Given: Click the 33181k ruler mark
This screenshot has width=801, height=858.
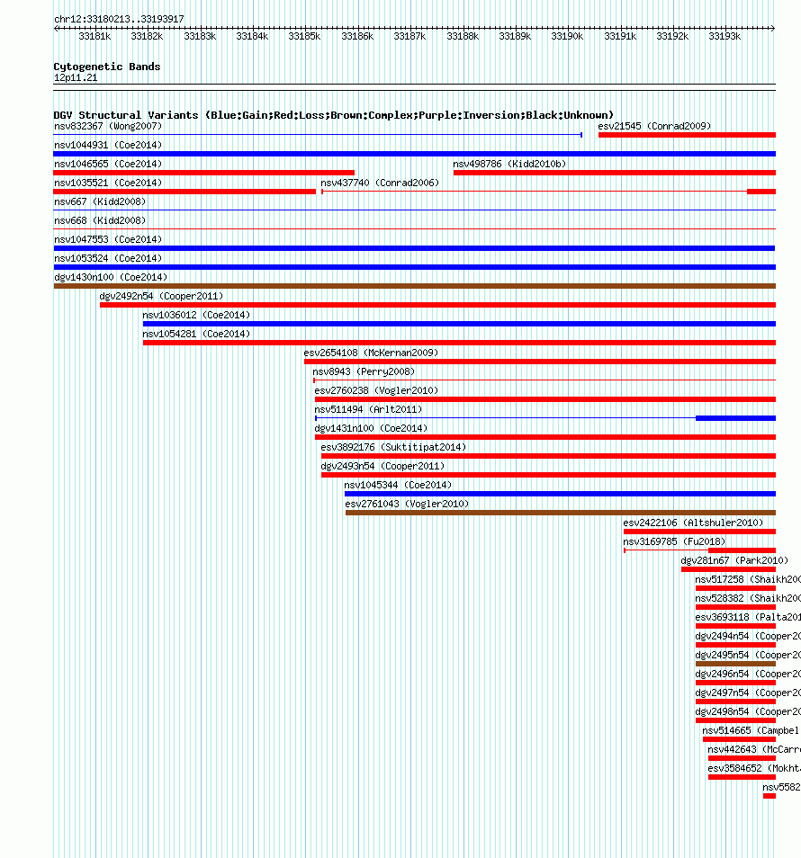Looking at the screenshot, I should click(94, 36).
